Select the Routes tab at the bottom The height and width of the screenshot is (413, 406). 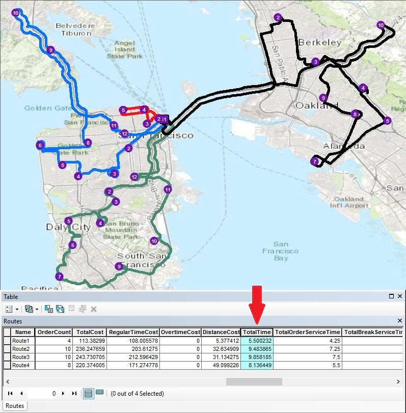pos(15,406)
